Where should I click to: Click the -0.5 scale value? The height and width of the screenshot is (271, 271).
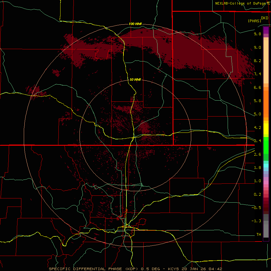256,208
